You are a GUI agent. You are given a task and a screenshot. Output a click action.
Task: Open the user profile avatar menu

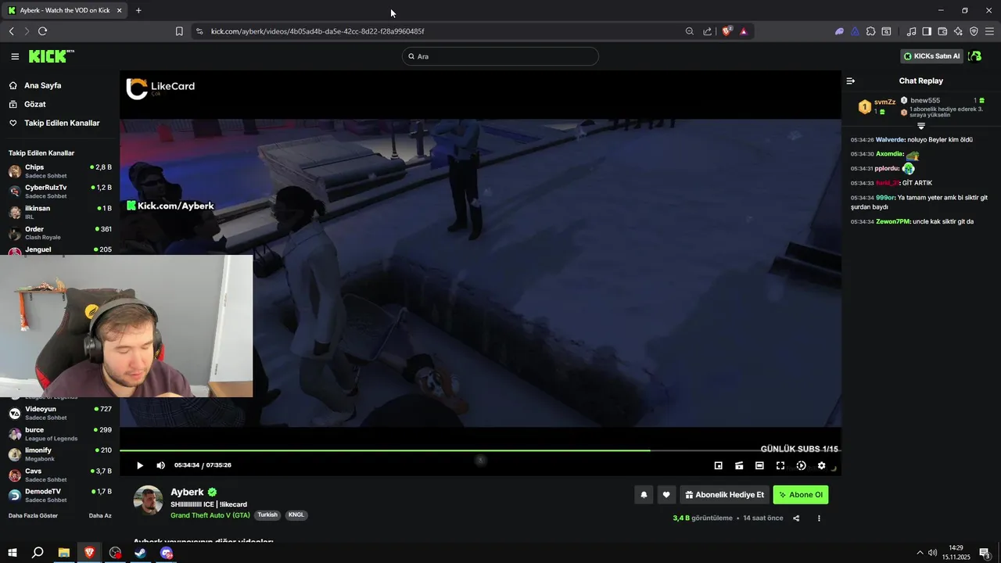975,56
